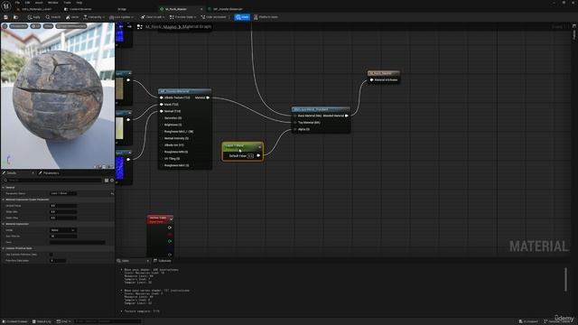Image resolution: width=578 pixels, height=325 pixels.
Task: Click the Material Attributes input pin
Action: 371,80
